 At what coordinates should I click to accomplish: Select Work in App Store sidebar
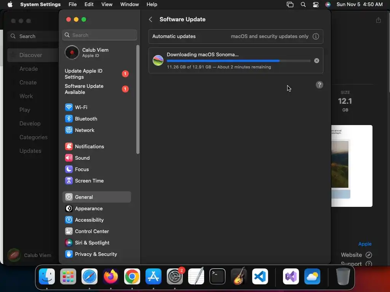pyautogui.click(x=26, y=96)
